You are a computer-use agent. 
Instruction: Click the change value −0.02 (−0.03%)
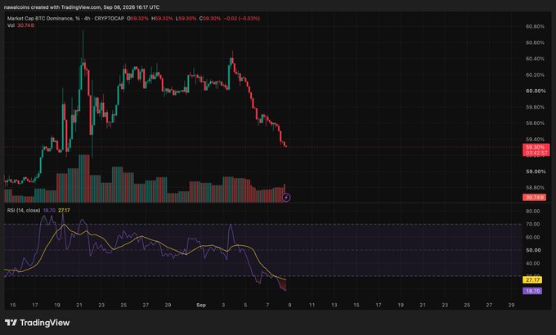242,19
